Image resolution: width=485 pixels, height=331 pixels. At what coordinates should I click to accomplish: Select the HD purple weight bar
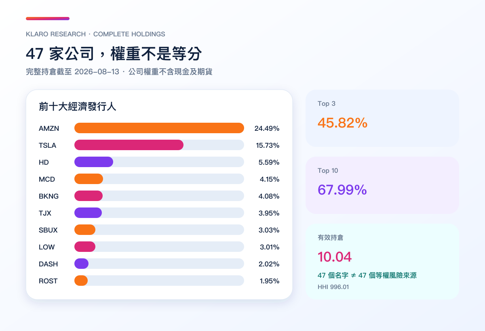tap(94, 162)
